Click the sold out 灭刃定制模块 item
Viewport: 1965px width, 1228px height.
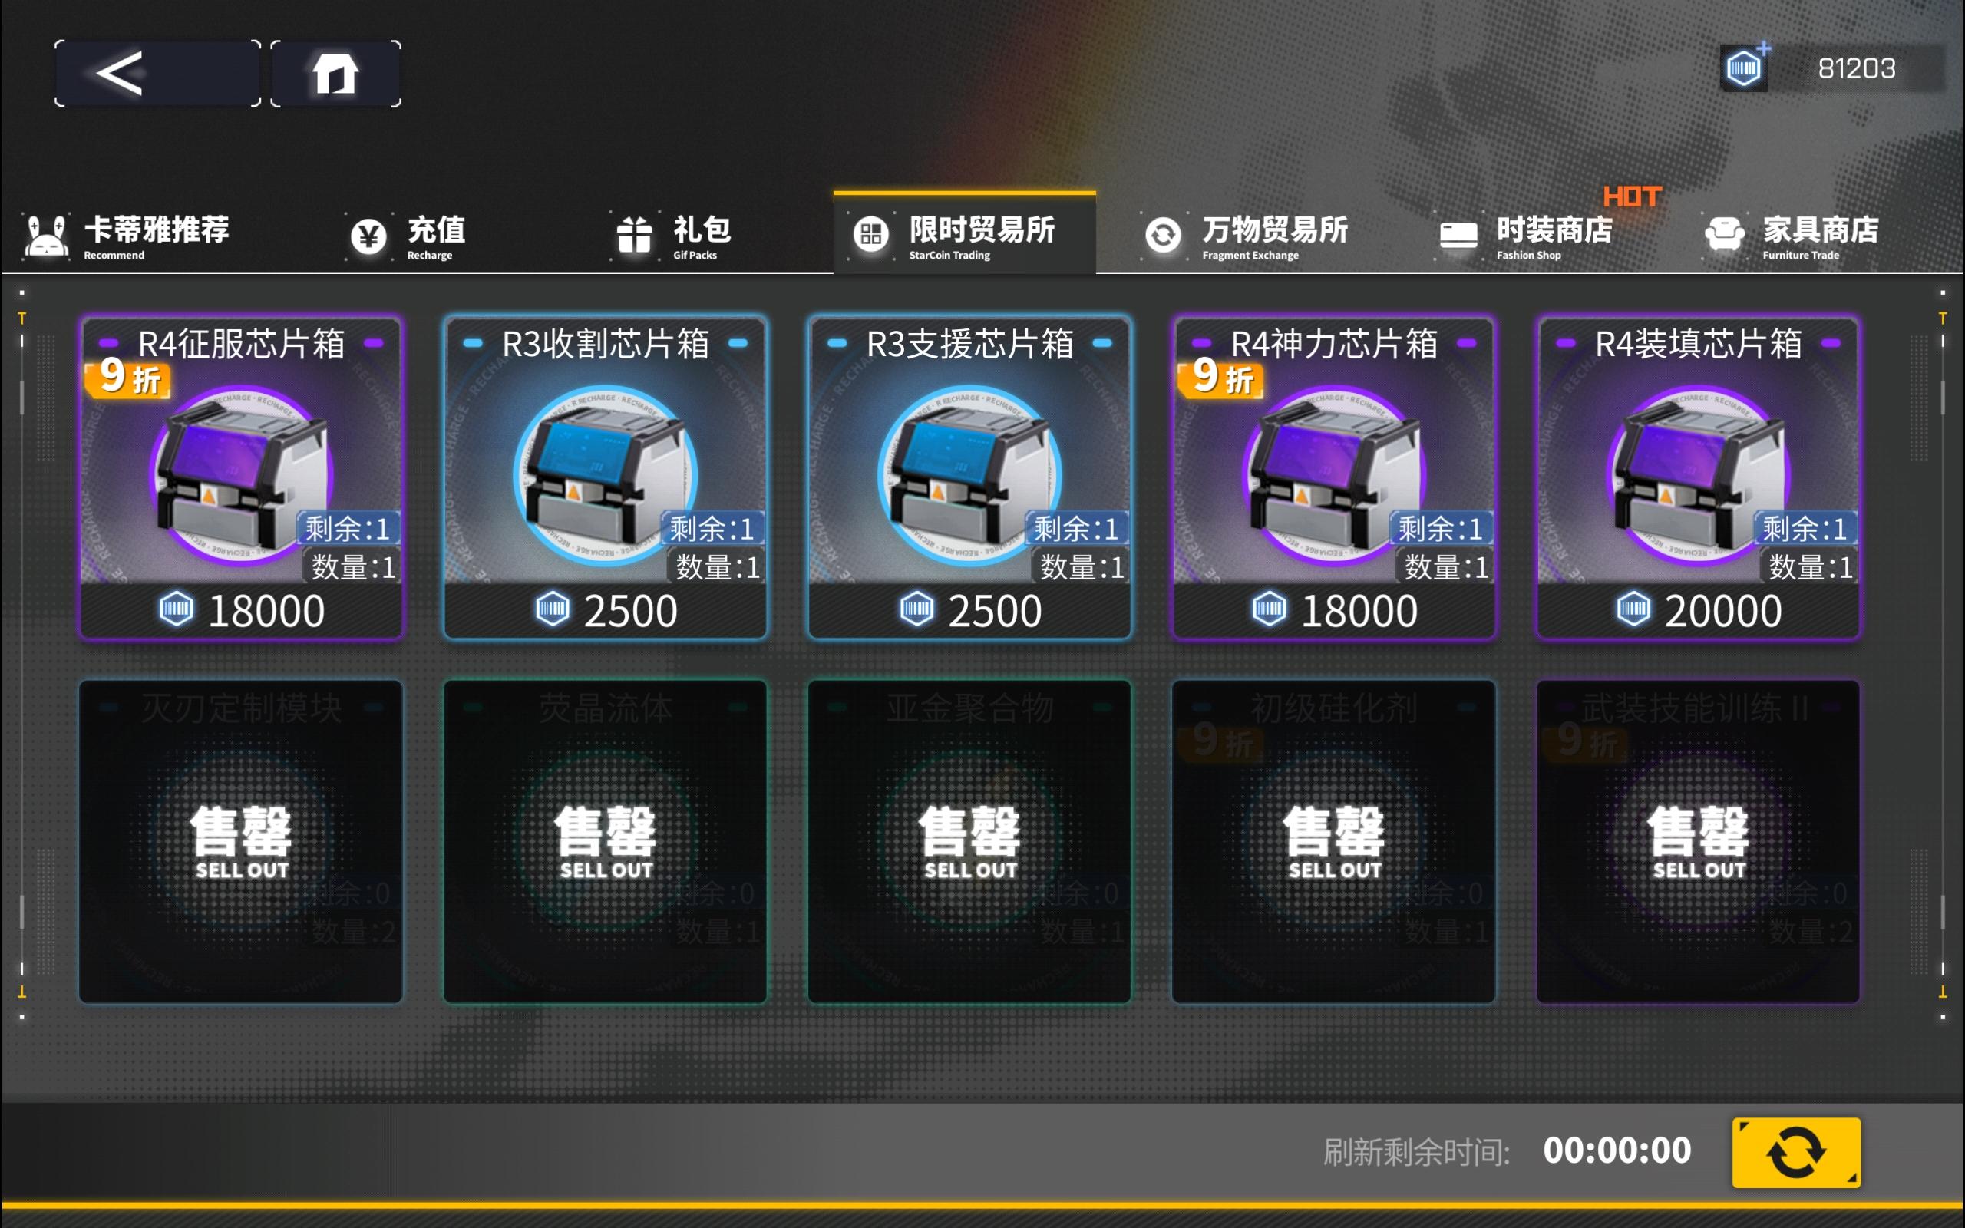point(241,841)
